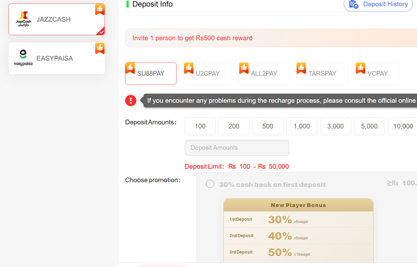Screen dimensions: 417x267
Task: Click the Deposit Amounts input field
Action: click(237, 148)
